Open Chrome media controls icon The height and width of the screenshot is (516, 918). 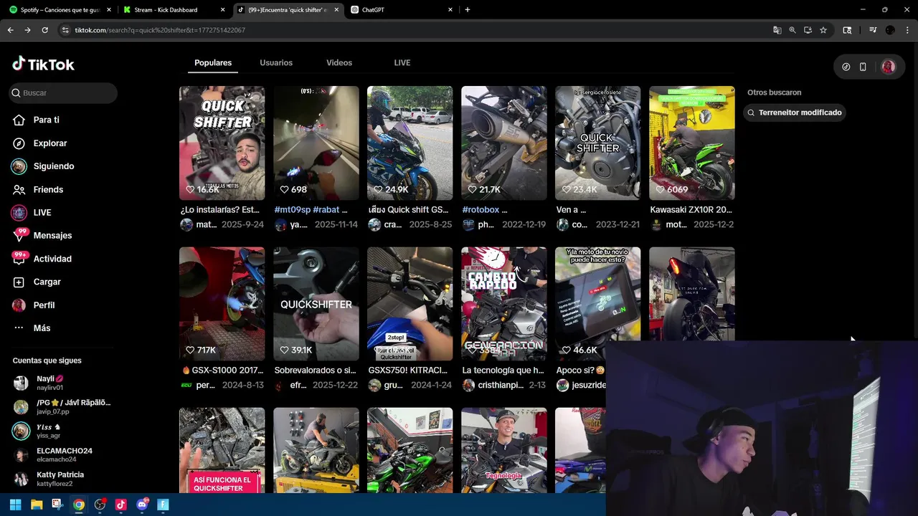[x=873, y=30]
